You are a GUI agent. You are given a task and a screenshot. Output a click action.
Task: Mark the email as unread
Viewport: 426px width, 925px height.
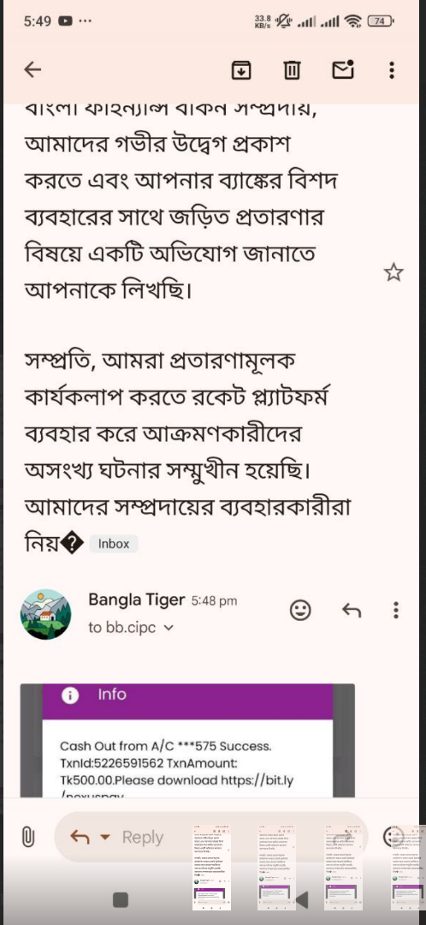click(343, 69)
